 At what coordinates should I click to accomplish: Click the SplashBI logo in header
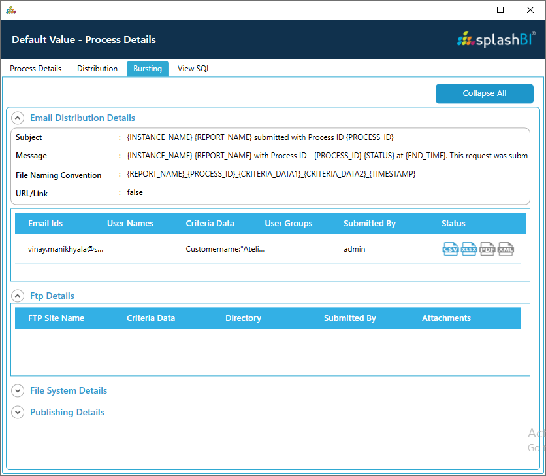[496, 39]
